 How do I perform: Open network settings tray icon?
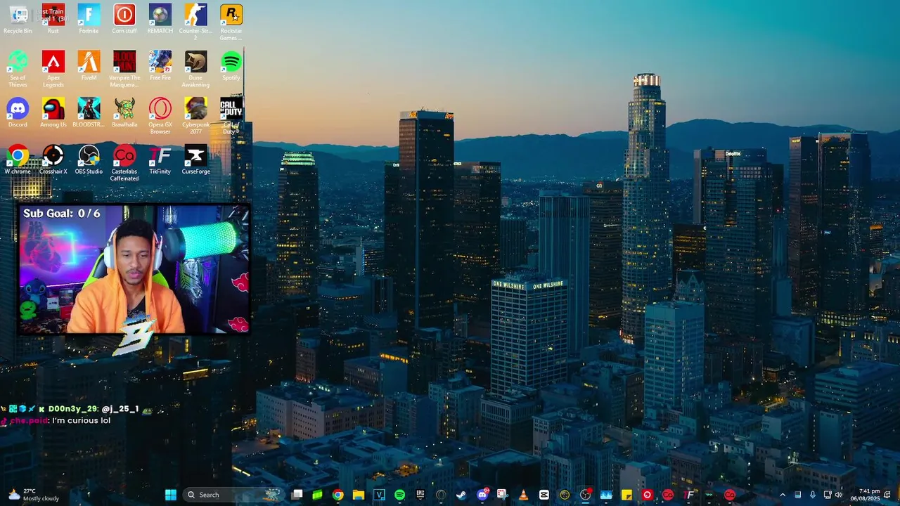click(x=828, y=495)
